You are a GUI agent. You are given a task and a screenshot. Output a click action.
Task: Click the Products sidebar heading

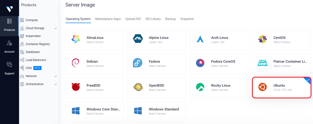(x=28, y=5)
